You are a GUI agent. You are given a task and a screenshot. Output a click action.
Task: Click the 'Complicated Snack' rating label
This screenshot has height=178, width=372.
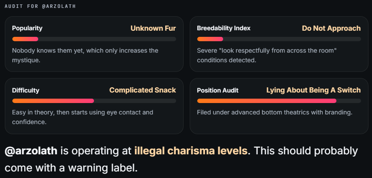click(x=143, y=90)
